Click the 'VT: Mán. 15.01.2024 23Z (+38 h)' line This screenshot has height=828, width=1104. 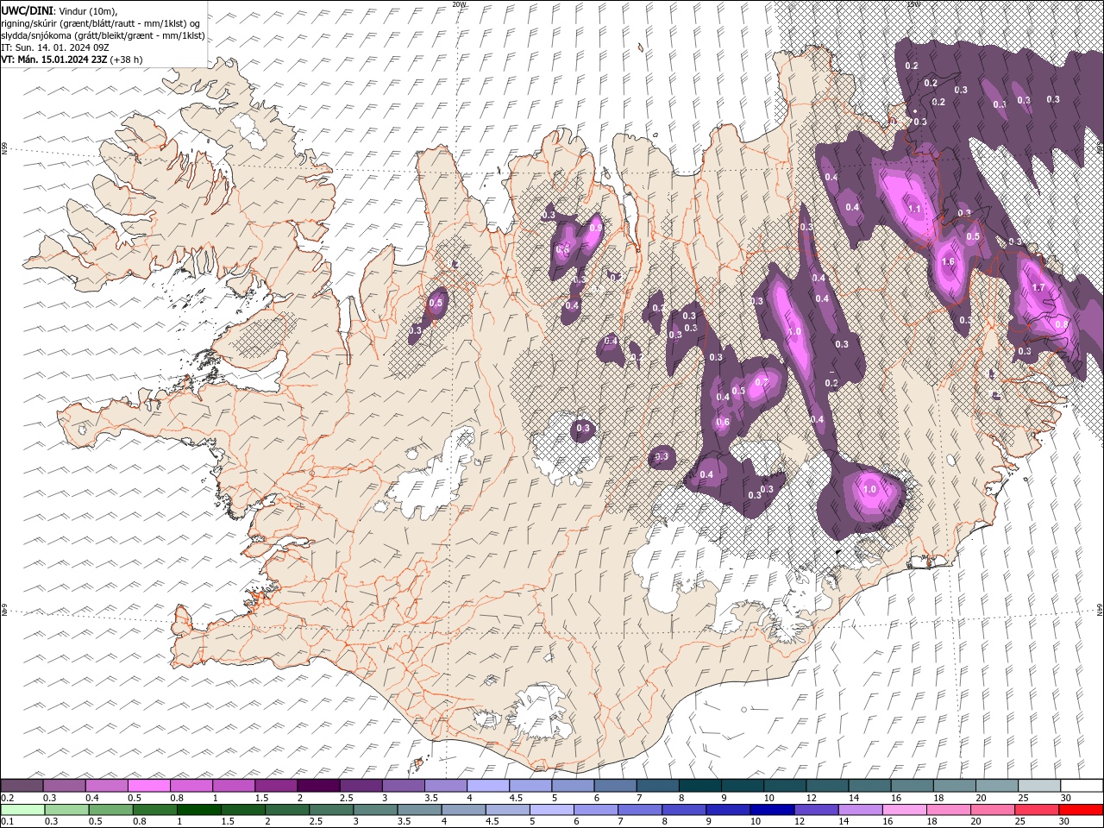[72, 60]
